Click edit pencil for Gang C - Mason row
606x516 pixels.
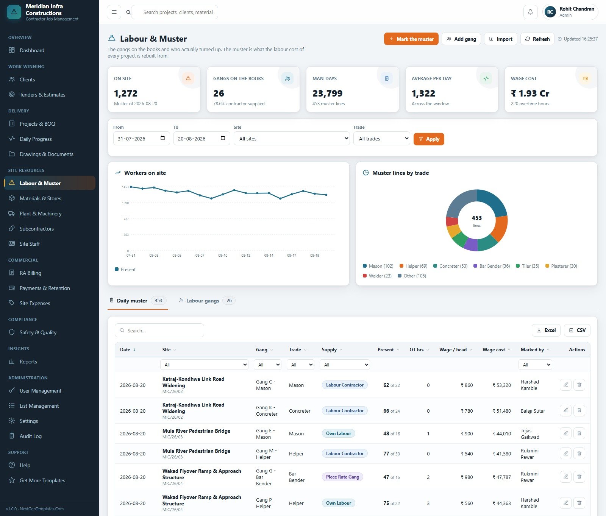coord(565,385)
